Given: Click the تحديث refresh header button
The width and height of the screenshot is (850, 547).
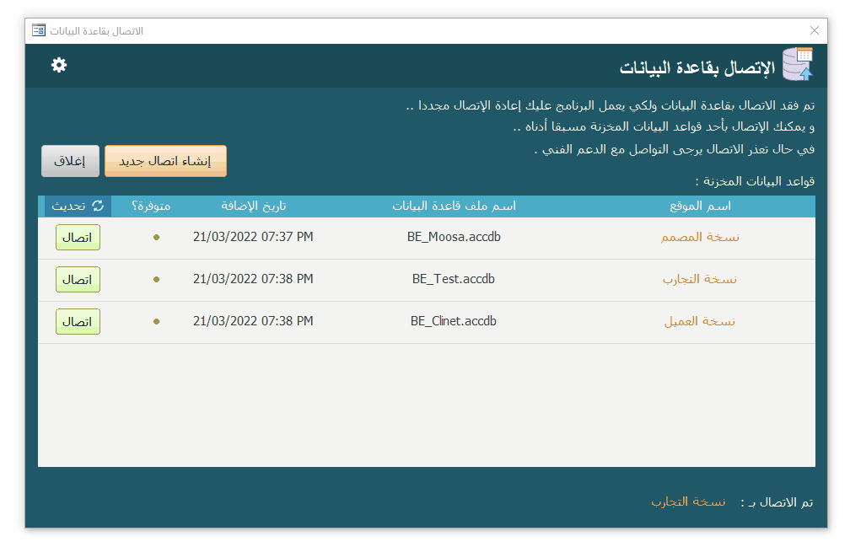Looking at the screenshot, I should (x=78, y=206).
